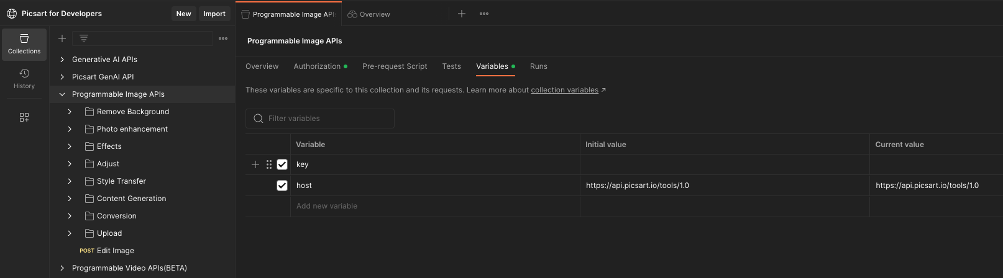The width and height of the screenshot is (1003, 278).
Task: Click the Programmable Image APIs title heading
Action: 295,41
